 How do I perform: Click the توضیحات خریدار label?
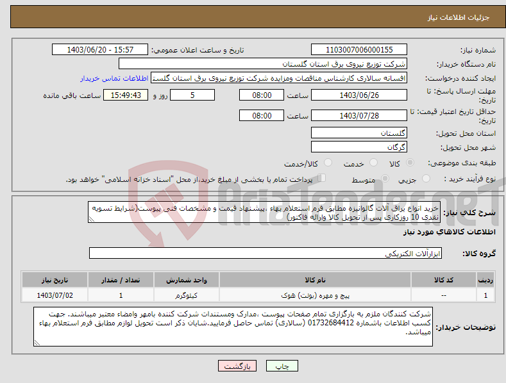pyautogui.click(x=466, y=327)
